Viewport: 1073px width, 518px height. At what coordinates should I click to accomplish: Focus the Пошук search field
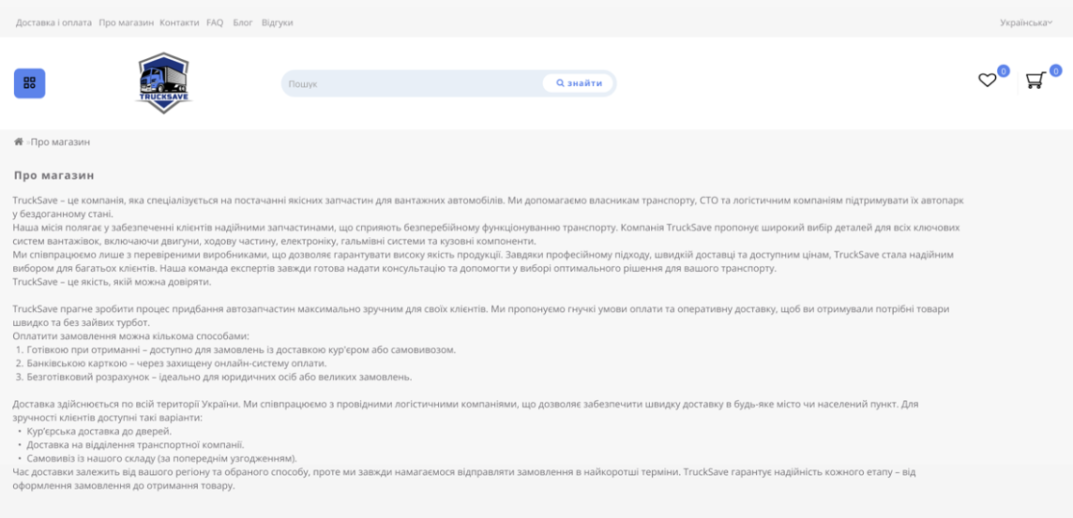click(x=413, y=83)
